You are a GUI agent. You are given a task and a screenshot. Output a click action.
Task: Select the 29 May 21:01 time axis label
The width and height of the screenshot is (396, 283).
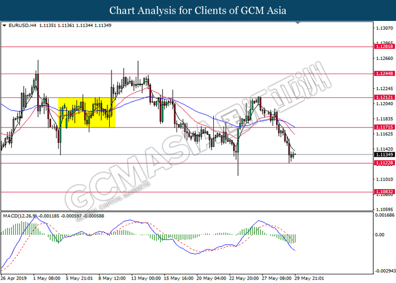pyautogui.click(x=309, y=278)
